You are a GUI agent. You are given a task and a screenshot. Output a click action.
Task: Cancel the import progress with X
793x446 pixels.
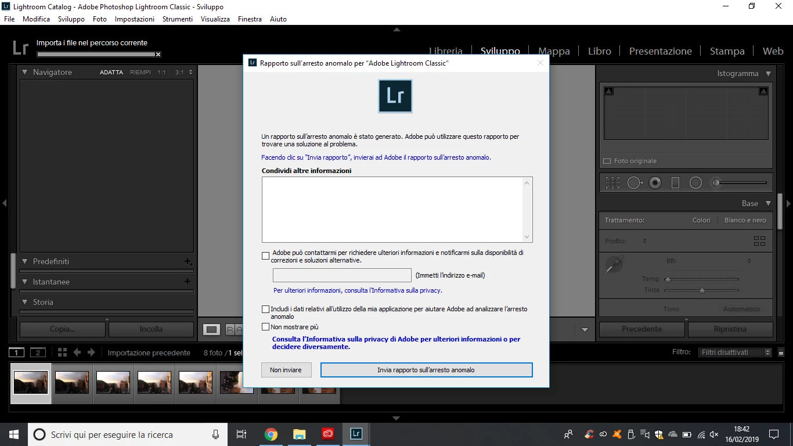tap(158, 55)
